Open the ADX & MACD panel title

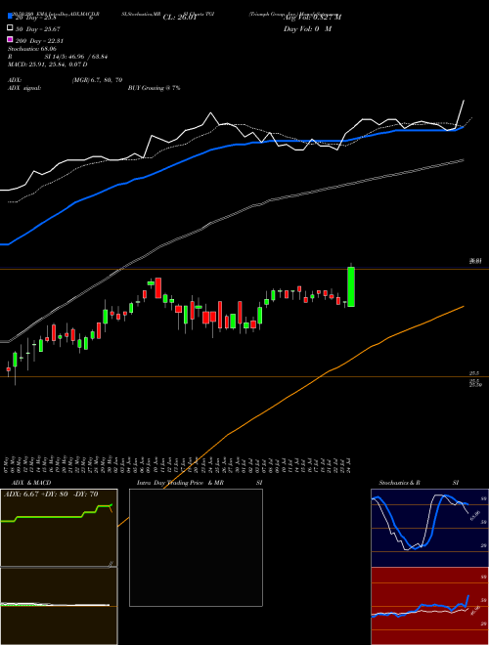pos(31,483)
